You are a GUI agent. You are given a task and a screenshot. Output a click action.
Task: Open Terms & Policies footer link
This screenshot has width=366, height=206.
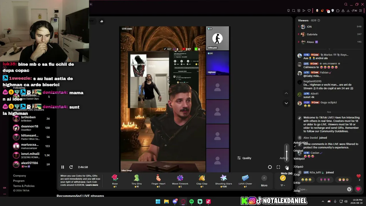click(x=24, y=186)
